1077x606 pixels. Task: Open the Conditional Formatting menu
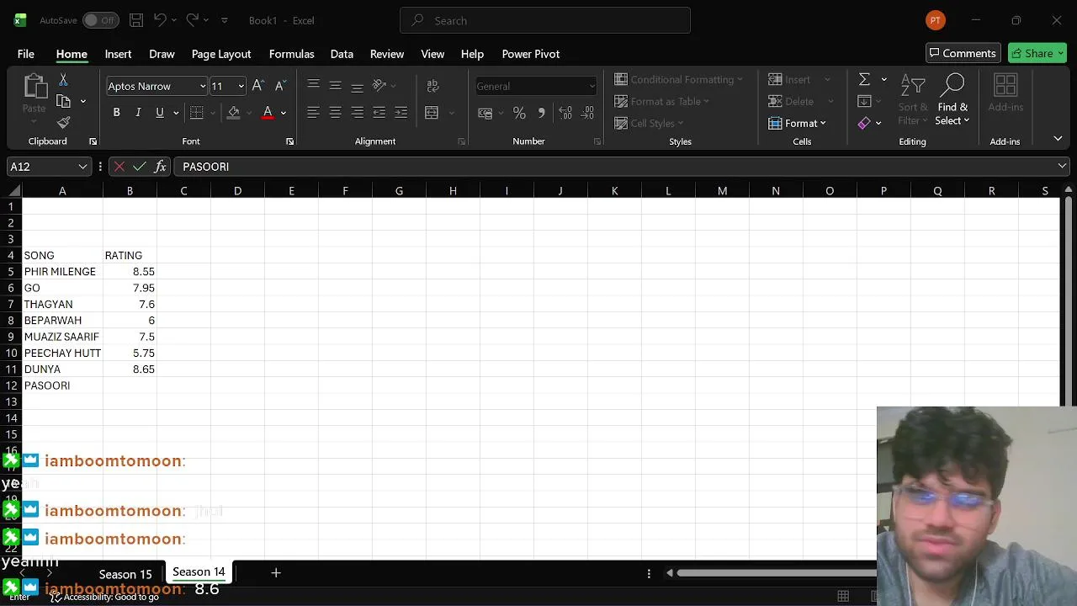678,79
